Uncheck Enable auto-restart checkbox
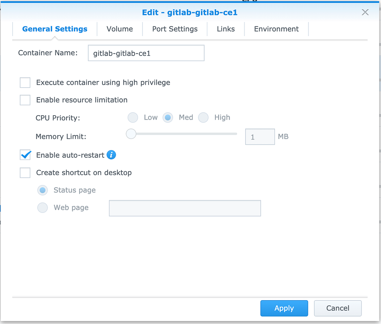Image resolution: width=381 pixels, height=324 pixels. click(x=25, y=155)
